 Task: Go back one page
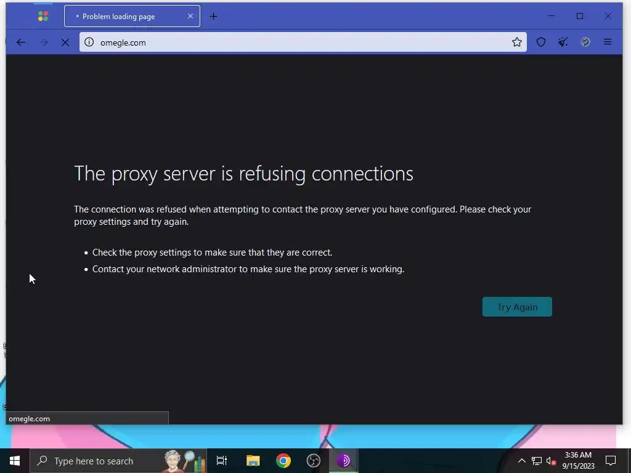point(21,42)
